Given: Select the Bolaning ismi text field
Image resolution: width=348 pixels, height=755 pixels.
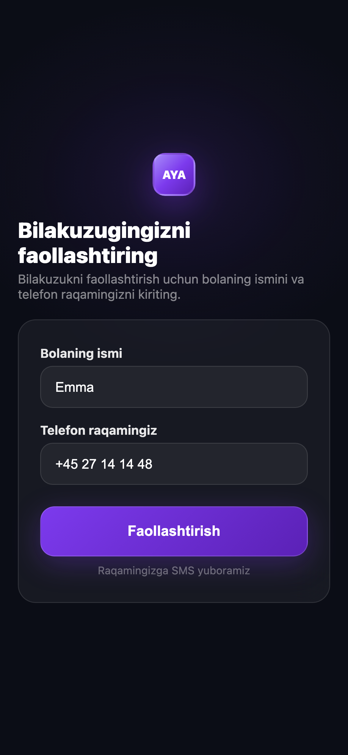Looking at the screenshot, I should click(173, 387).
